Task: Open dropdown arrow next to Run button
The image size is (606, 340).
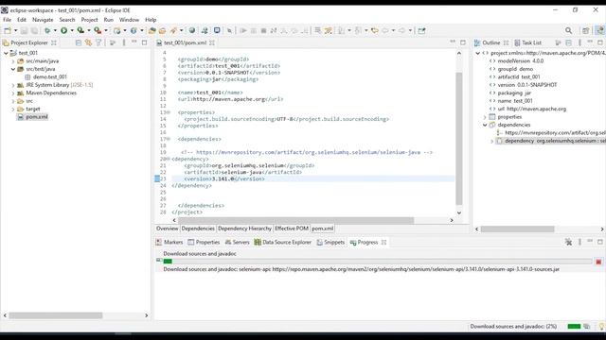Action: click(x=72, y=30)
